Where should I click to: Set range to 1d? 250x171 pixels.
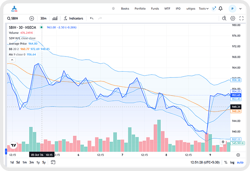pyautogui.click(x=12, y=163)
